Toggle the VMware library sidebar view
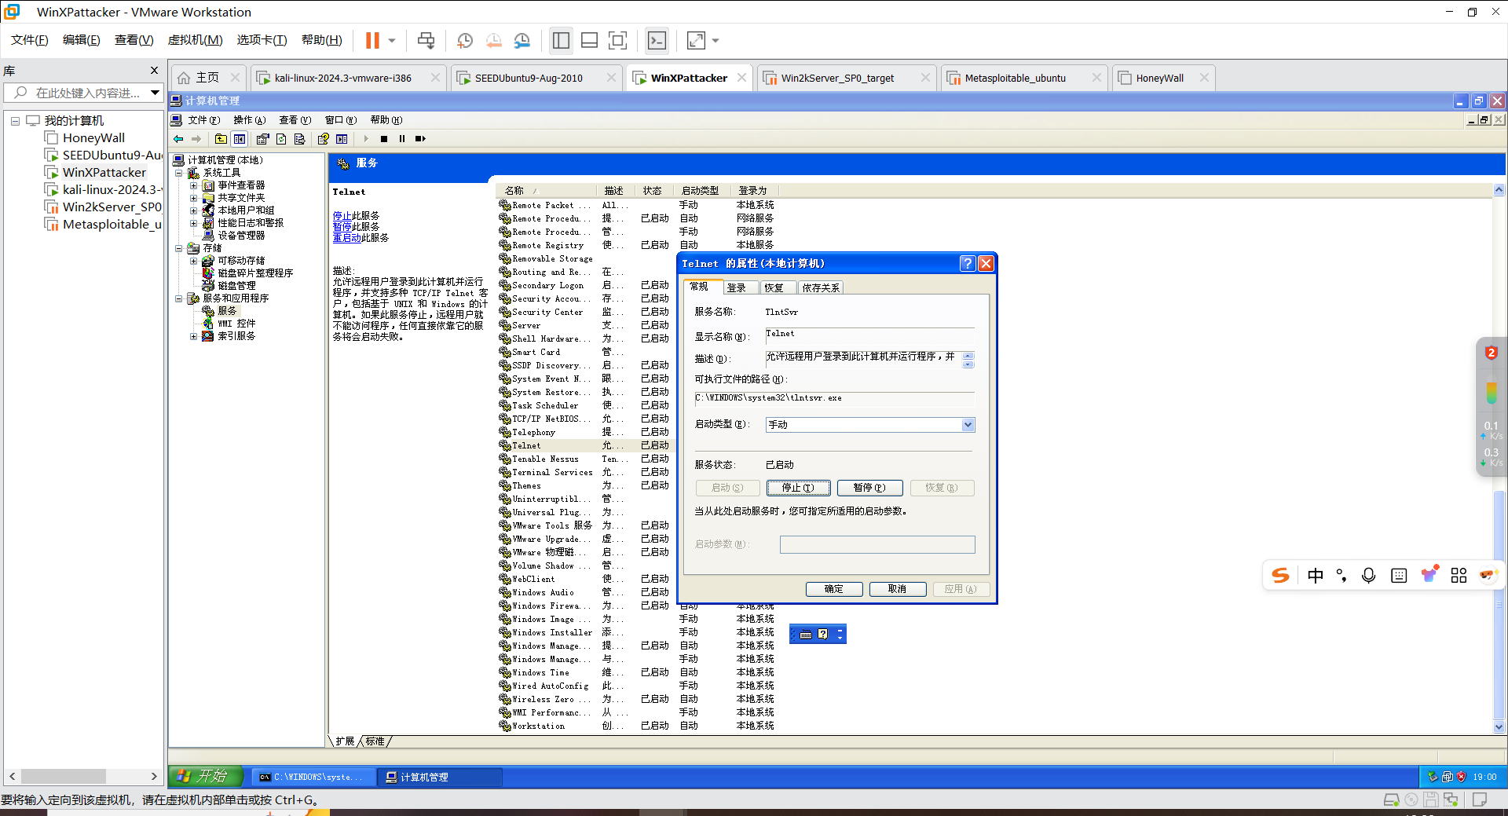The width and height of the screenshot is (1508, 816). pyautogui.click(x=561, y=40)
